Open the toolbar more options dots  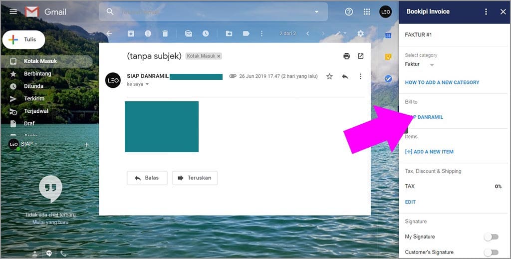[261, 33]
